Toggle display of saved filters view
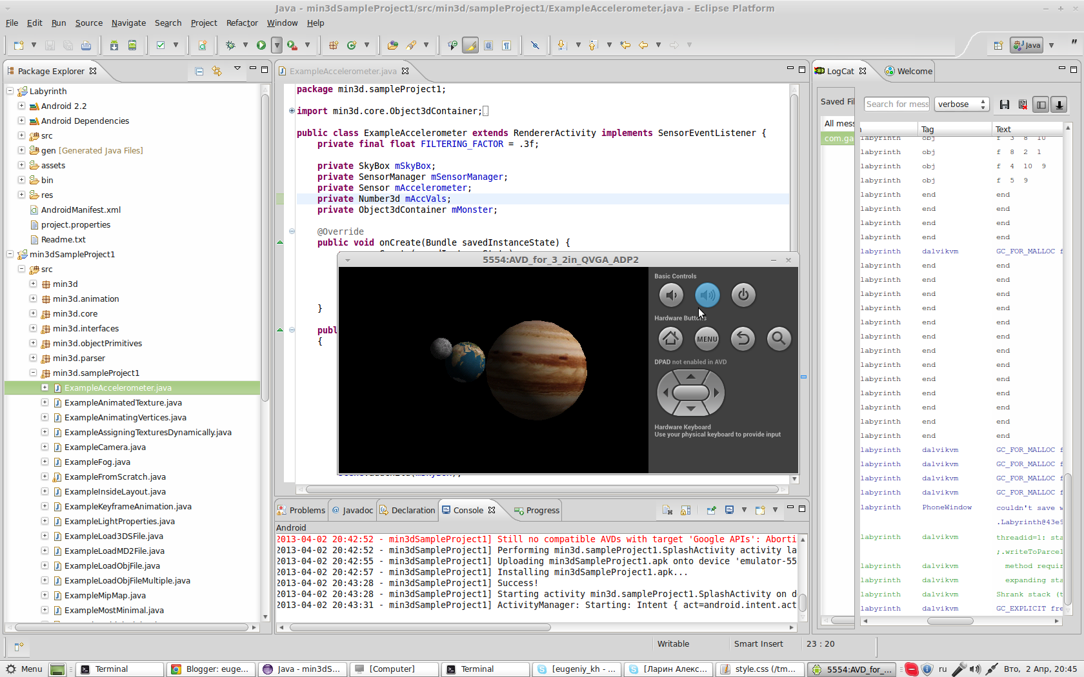The height and width of the screenshot is (677, 1084). point(1041,104)
